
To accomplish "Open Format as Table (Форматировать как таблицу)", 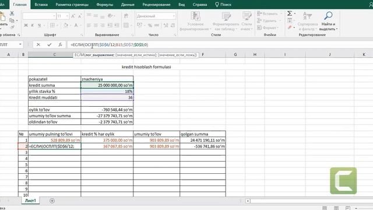I will tap(226, 22).
